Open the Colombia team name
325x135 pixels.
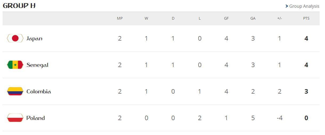pos(39,92)
